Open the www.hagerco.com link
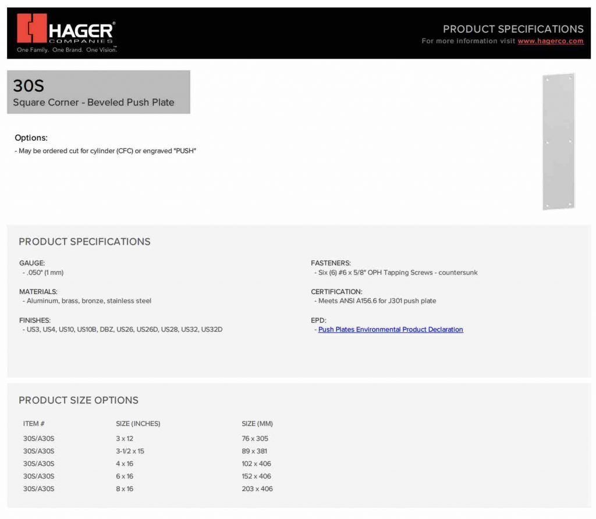This screenshot has width=596, height=519. click(x=550, y=41)
